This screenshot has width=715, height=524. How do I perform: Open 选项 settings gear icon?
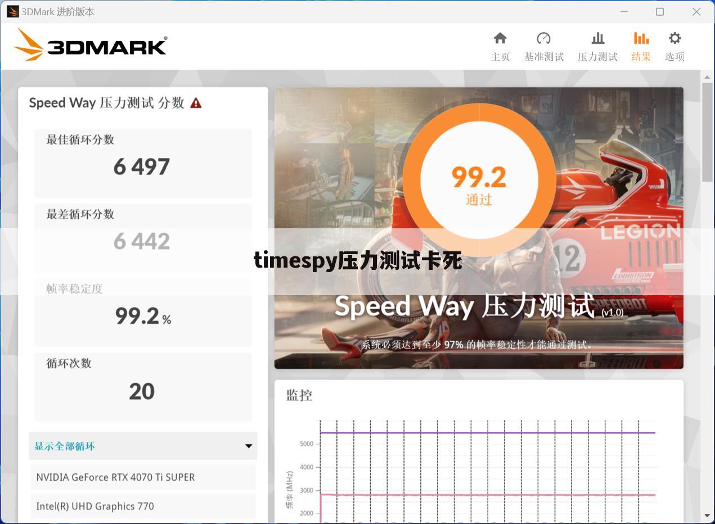point(674,39)
